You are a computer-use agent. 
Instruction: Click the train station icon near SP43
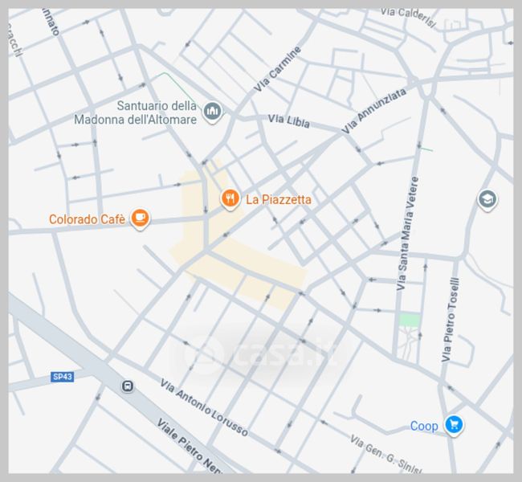[x=127, y=386]
